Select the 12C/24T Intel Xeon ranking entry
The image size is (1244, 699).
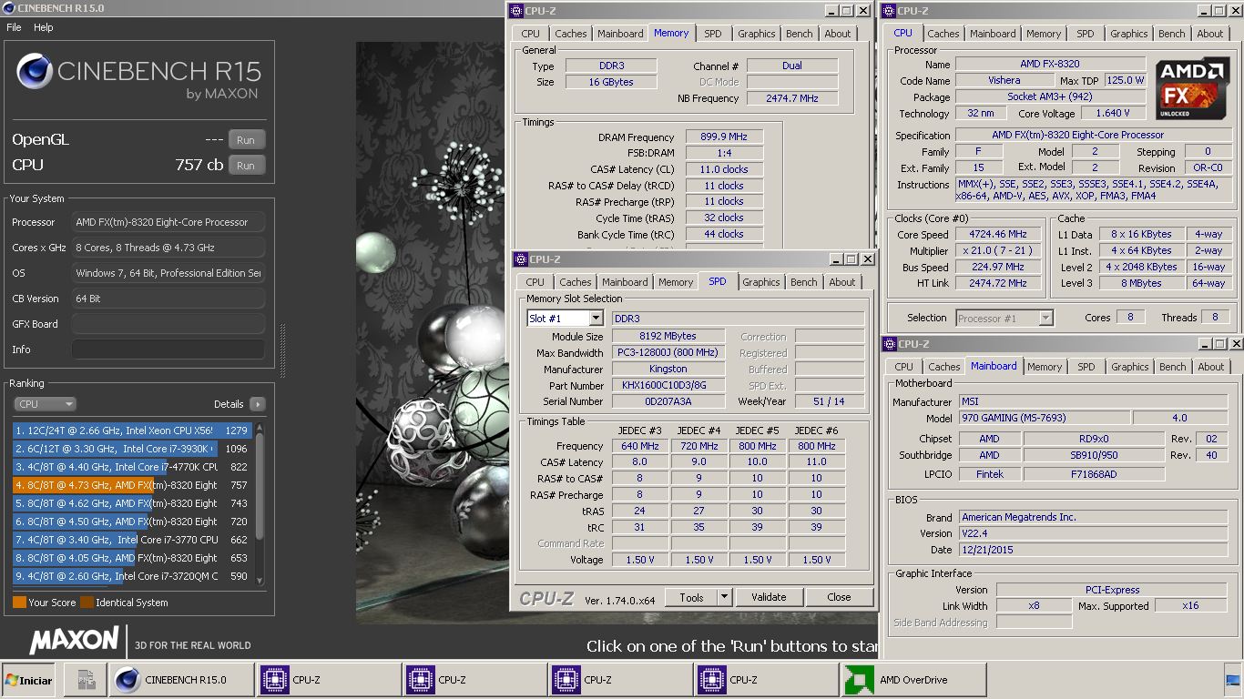(x=133, y=431)
